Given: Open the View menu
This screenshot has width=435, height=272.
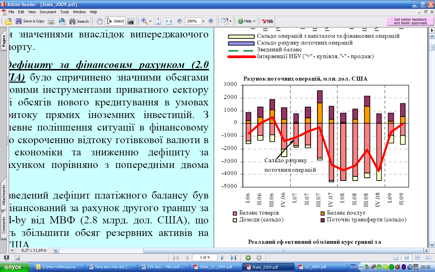Looking at the screenshot, I should (32, 12).
